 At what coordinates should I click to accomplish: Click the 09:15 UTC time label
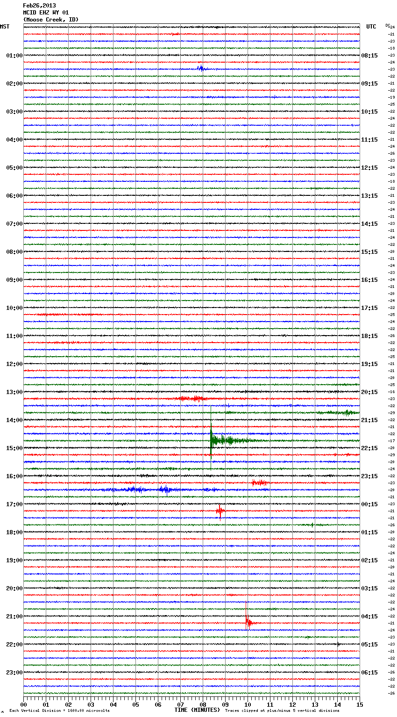pyautogui.click(x=369, y=84)
